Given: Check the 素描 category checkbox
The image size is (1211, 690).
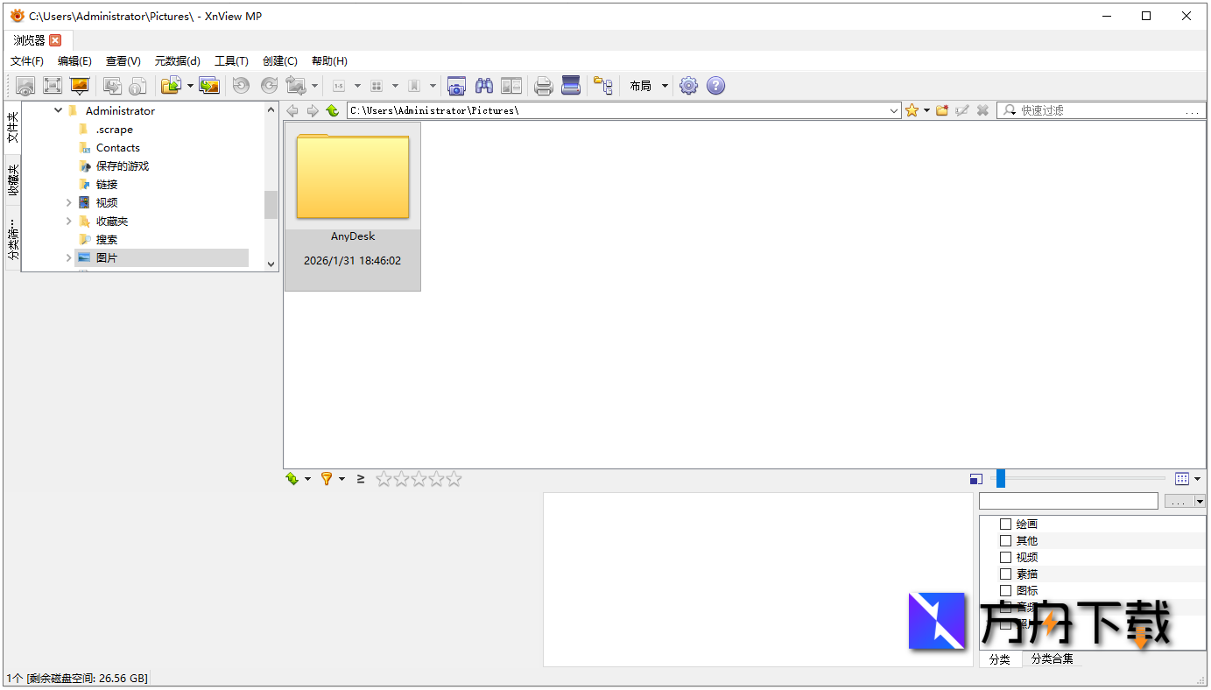Looking at the screenshot, I should pyautogui.click(x=1004, y=574).
